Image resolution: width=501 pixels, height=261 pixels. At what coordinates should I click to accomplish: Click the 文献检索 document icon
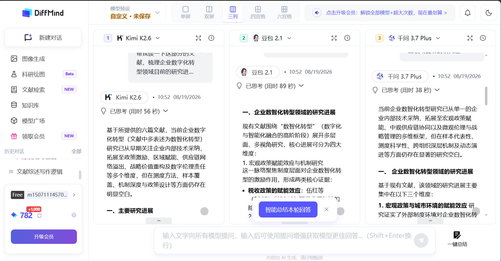14,90
